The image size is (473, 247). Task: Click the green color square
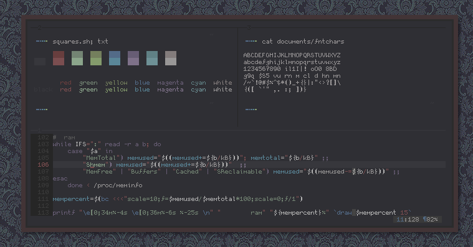click(77, 58)
